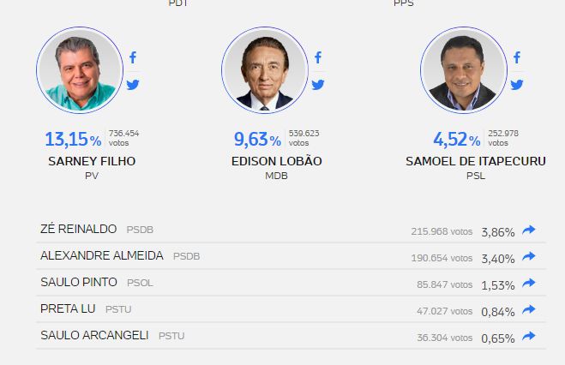Open Samoel de Itapecuru's Twitter profile
The height and width of the screenshot is (365, 565).
[517, 84]
